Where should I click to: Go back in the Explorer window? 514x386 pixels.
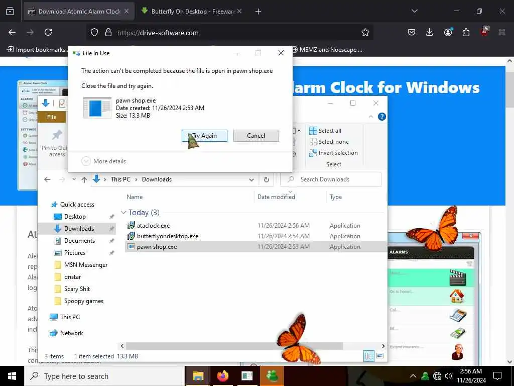(47, 179)
